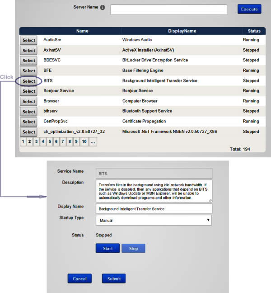The height and width of the screenshot is (293, 271).
Task: Click the Display Name input field
Action: point(154,209)
